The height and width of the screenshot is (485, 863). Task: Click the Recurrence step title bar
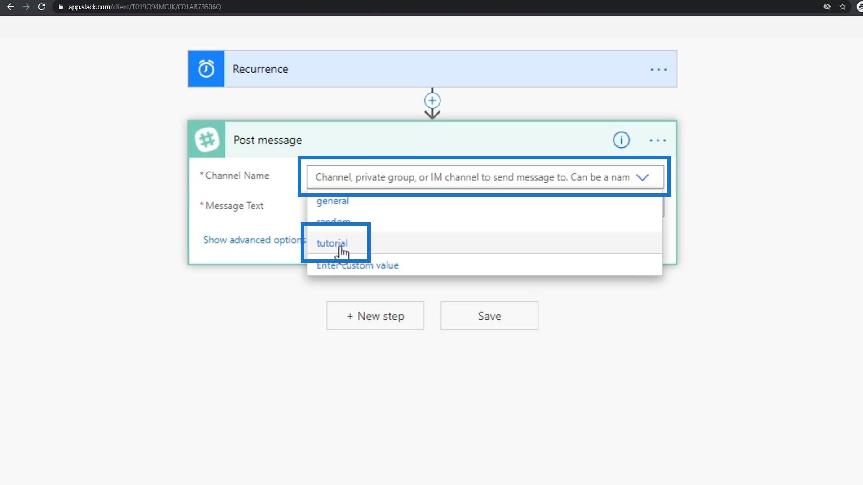click(x=405, y=69)
